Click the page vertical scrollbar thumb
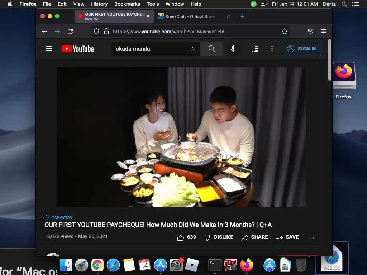 pos(330,60)
